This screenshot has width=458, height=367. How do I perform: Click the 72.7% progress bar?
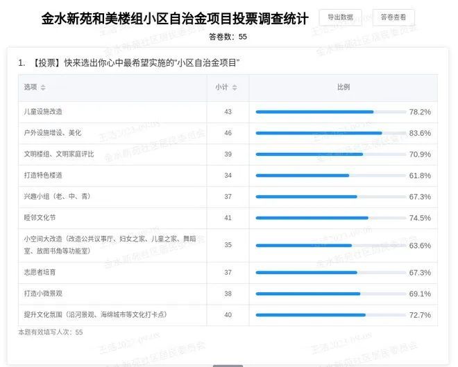click(x=330, y=315)
